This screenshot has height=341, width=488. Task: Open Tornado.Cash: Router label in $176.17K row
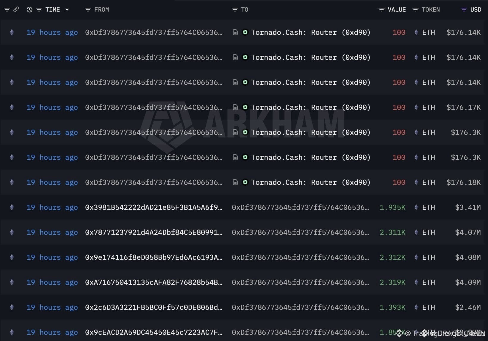[x=311, y=107]
